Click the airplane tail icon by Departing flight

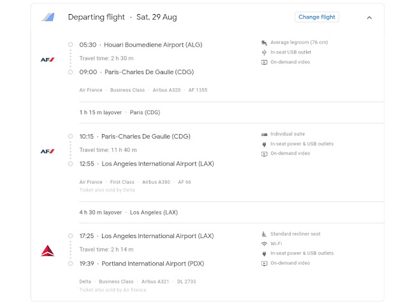48,17
